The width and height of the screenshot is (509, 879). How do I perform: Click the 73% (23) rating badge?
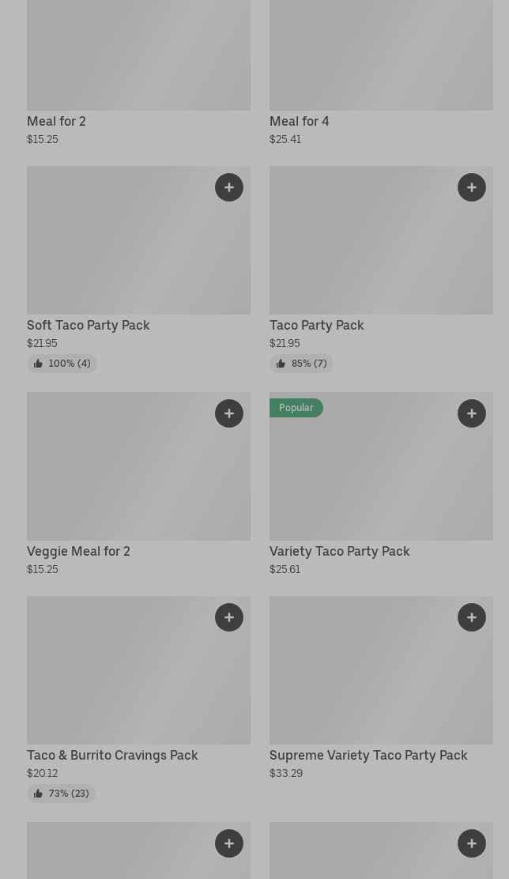(x=61, y=794)
